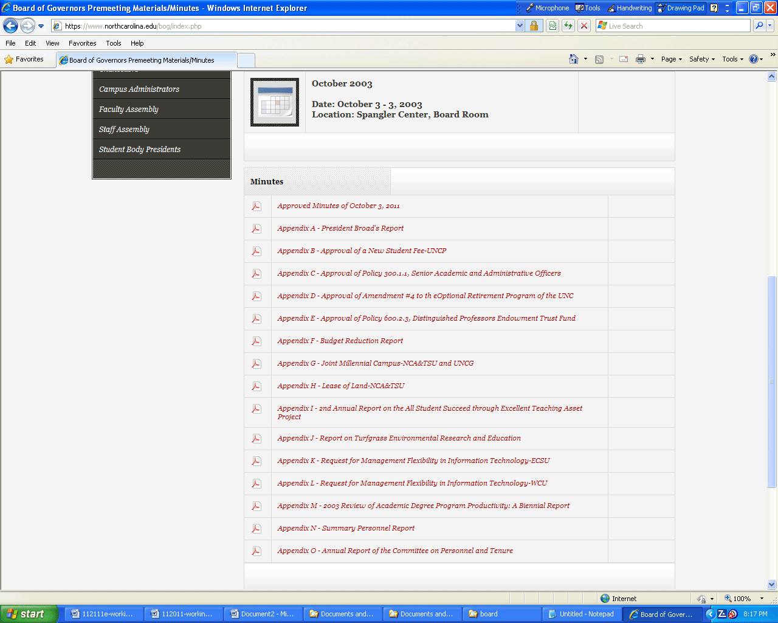Switch to Untitled - Notepad taskbar item
The width and height of the screenshot is (778, 623).
coord(582,614)
